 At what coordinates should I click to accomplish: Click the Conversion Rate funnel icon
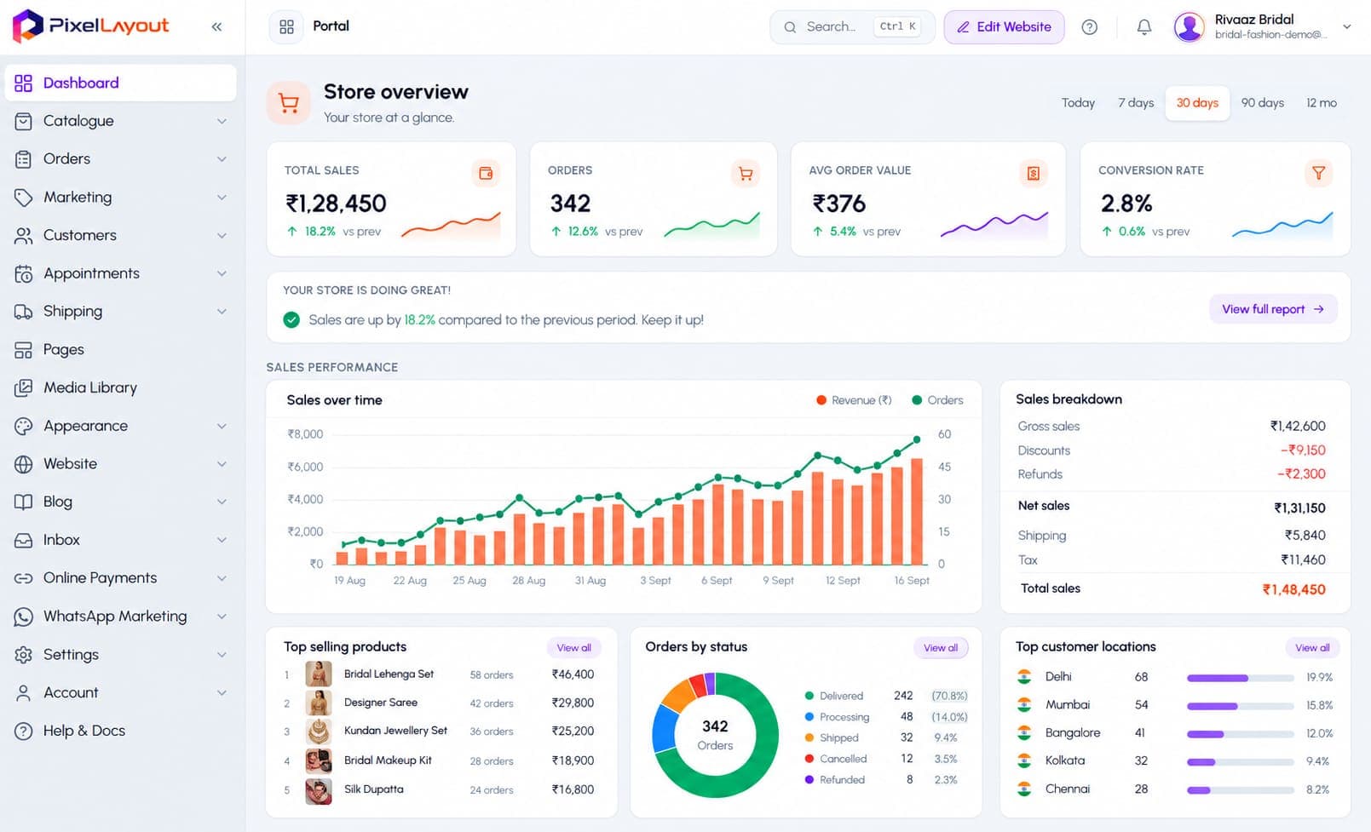[1318, 173]
